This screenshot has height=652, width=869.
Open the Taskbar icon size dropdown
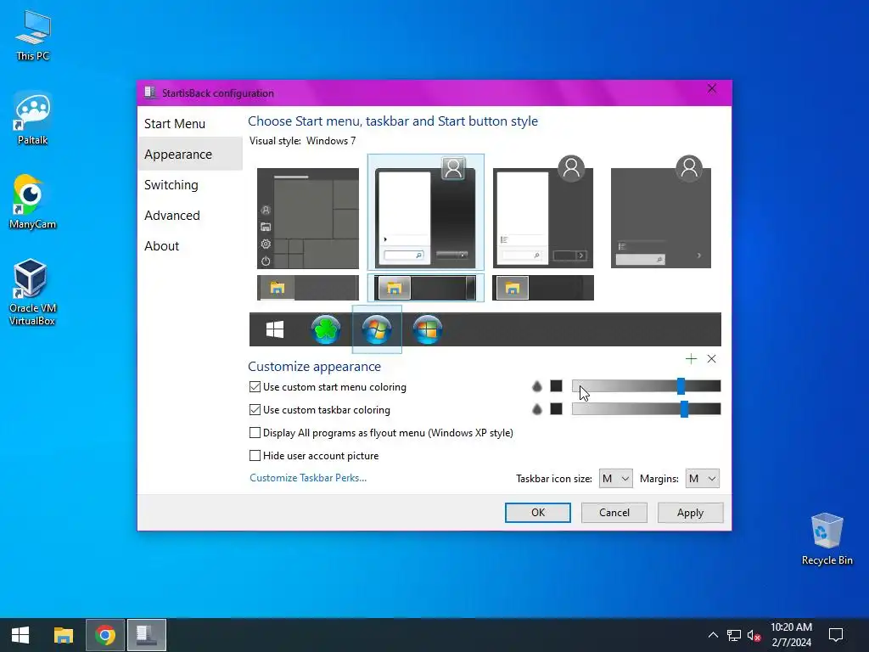[x=616, y=479]
